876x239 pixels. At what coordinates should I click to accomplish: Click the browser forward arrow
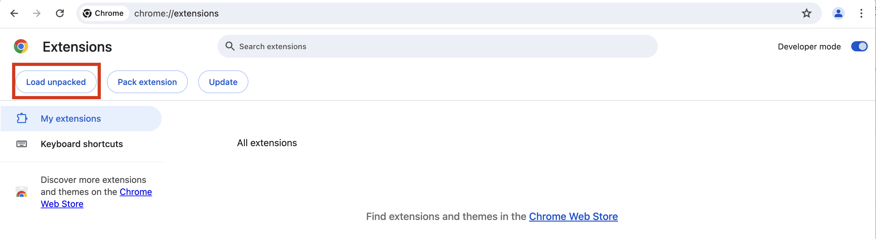click(x=37, y=14)
